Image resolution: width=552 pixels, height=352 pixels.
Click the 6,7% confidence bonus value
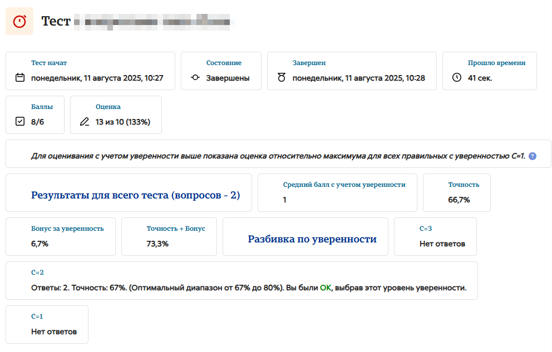click(40, 244)
